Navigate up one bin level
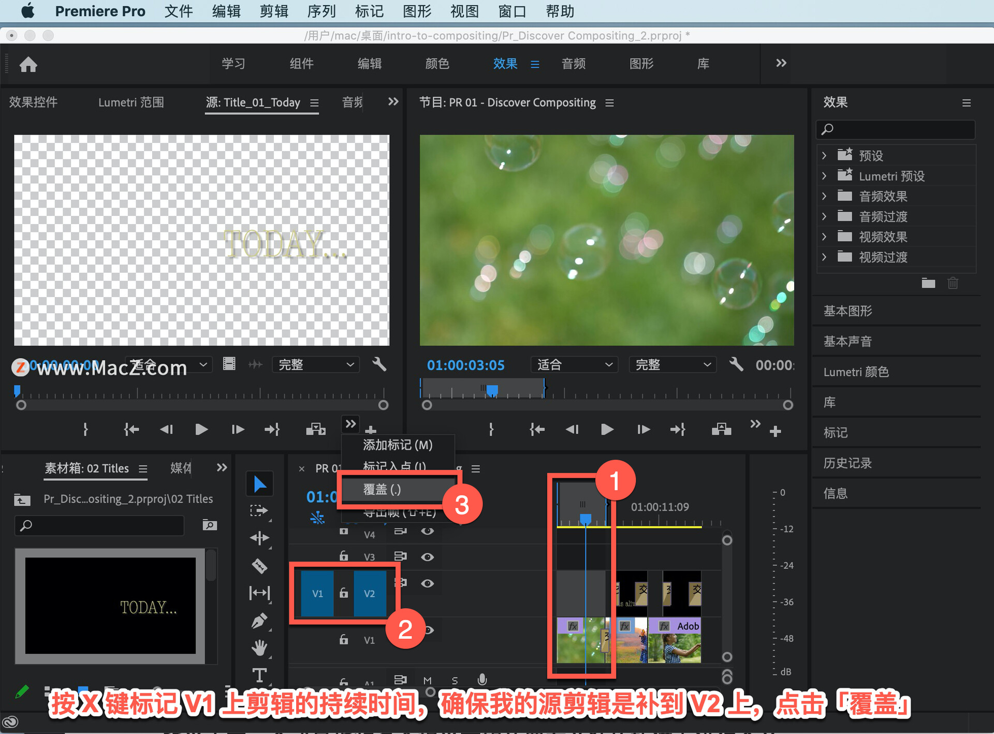The width and height of the screenshot is (994, 734). [x=22, y=500]
